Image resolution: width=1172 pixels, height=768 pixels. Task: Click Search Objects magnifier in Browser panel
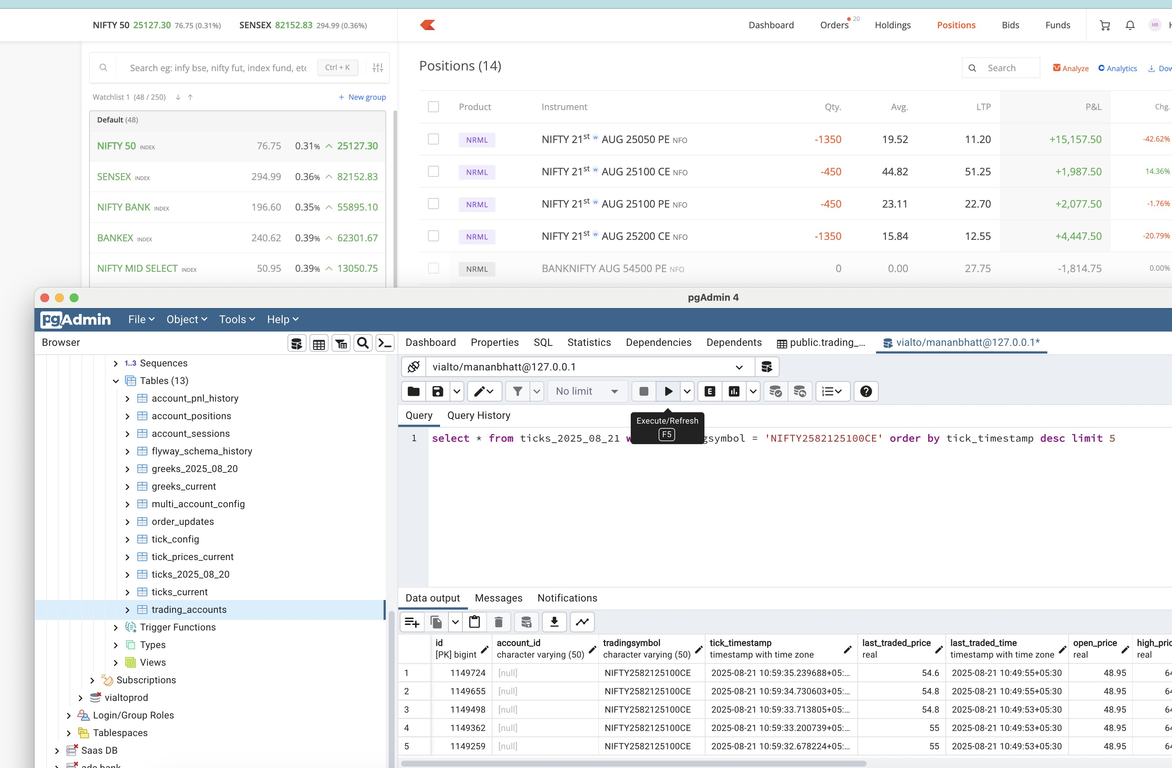[363, 343]
